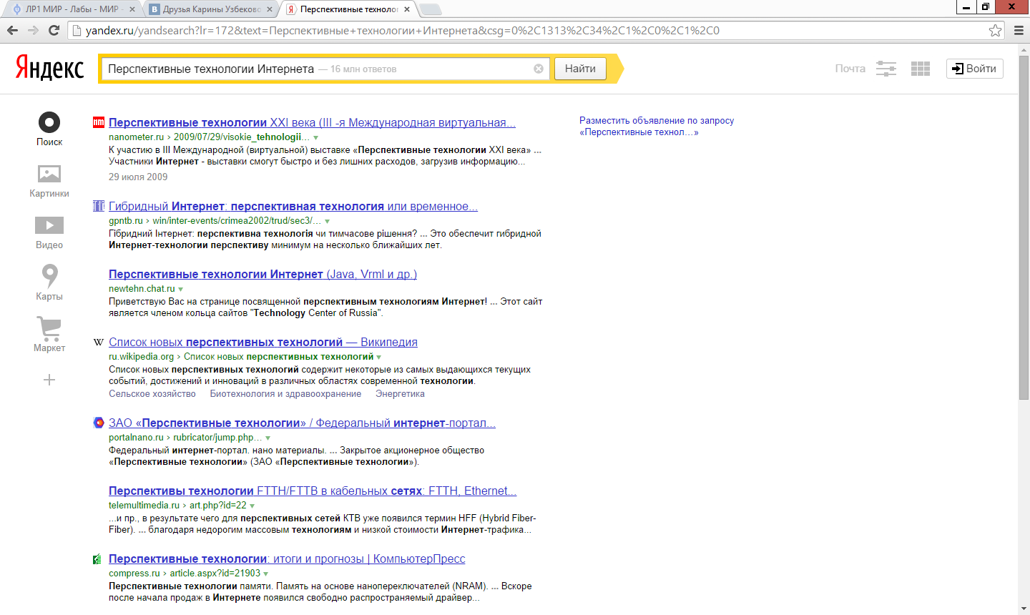Open КомпьютерПресс итоги и прогнозы result
This screenshot has height=615, width=1030.
pyautogui.click(x=287, y=559)
